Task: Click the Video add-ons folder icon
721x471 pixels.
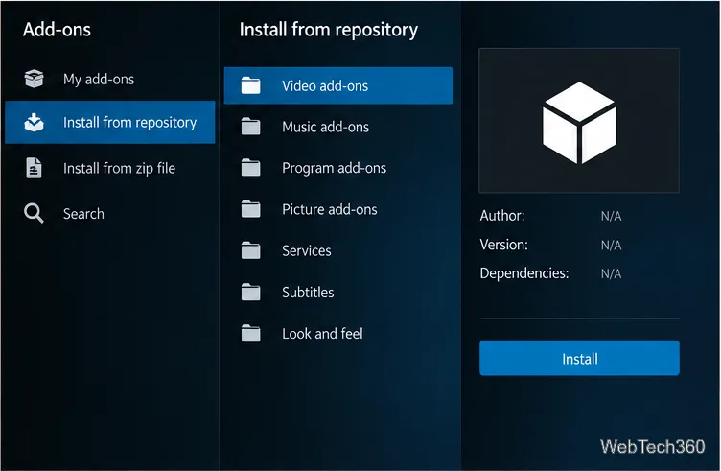Action: [250, 85]
